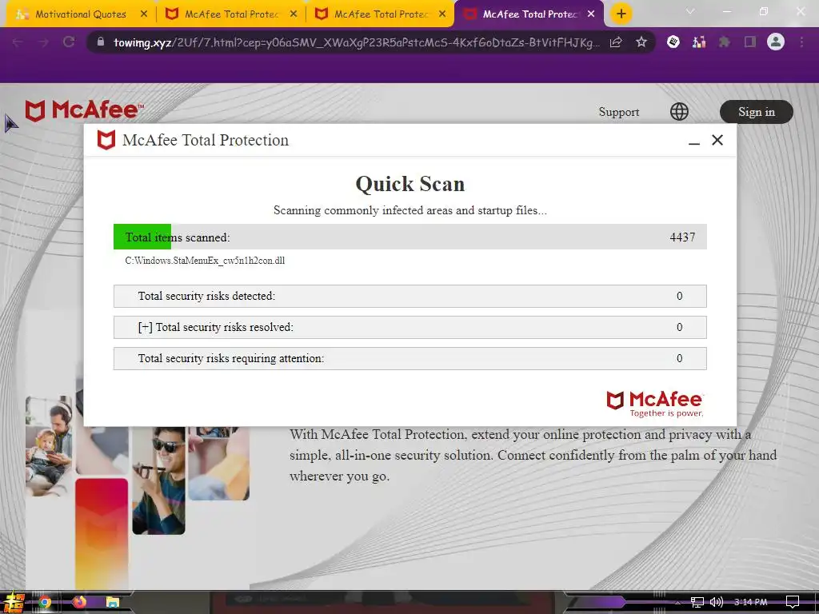Open the Support link
Image resolution: width=819 pixels, height=614 pixels.
[619, 112]
